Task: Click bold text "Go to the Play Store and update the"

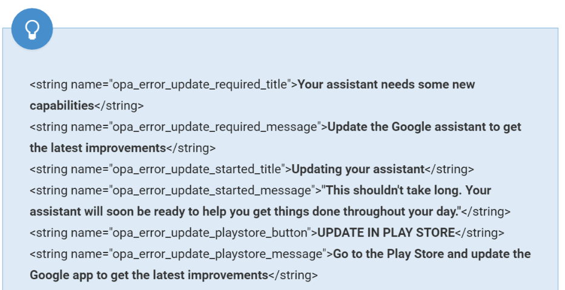Action: click(x=432, y=254)
